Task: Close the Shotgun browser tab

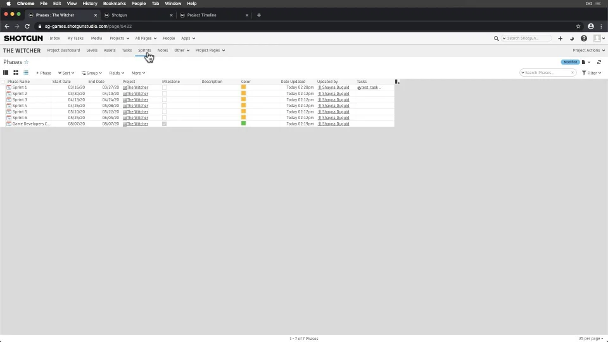Action: 171,15
